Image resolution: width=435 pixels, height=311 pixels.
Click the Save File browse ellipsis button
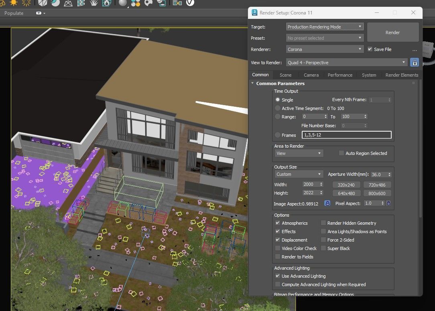pos(415,50)
